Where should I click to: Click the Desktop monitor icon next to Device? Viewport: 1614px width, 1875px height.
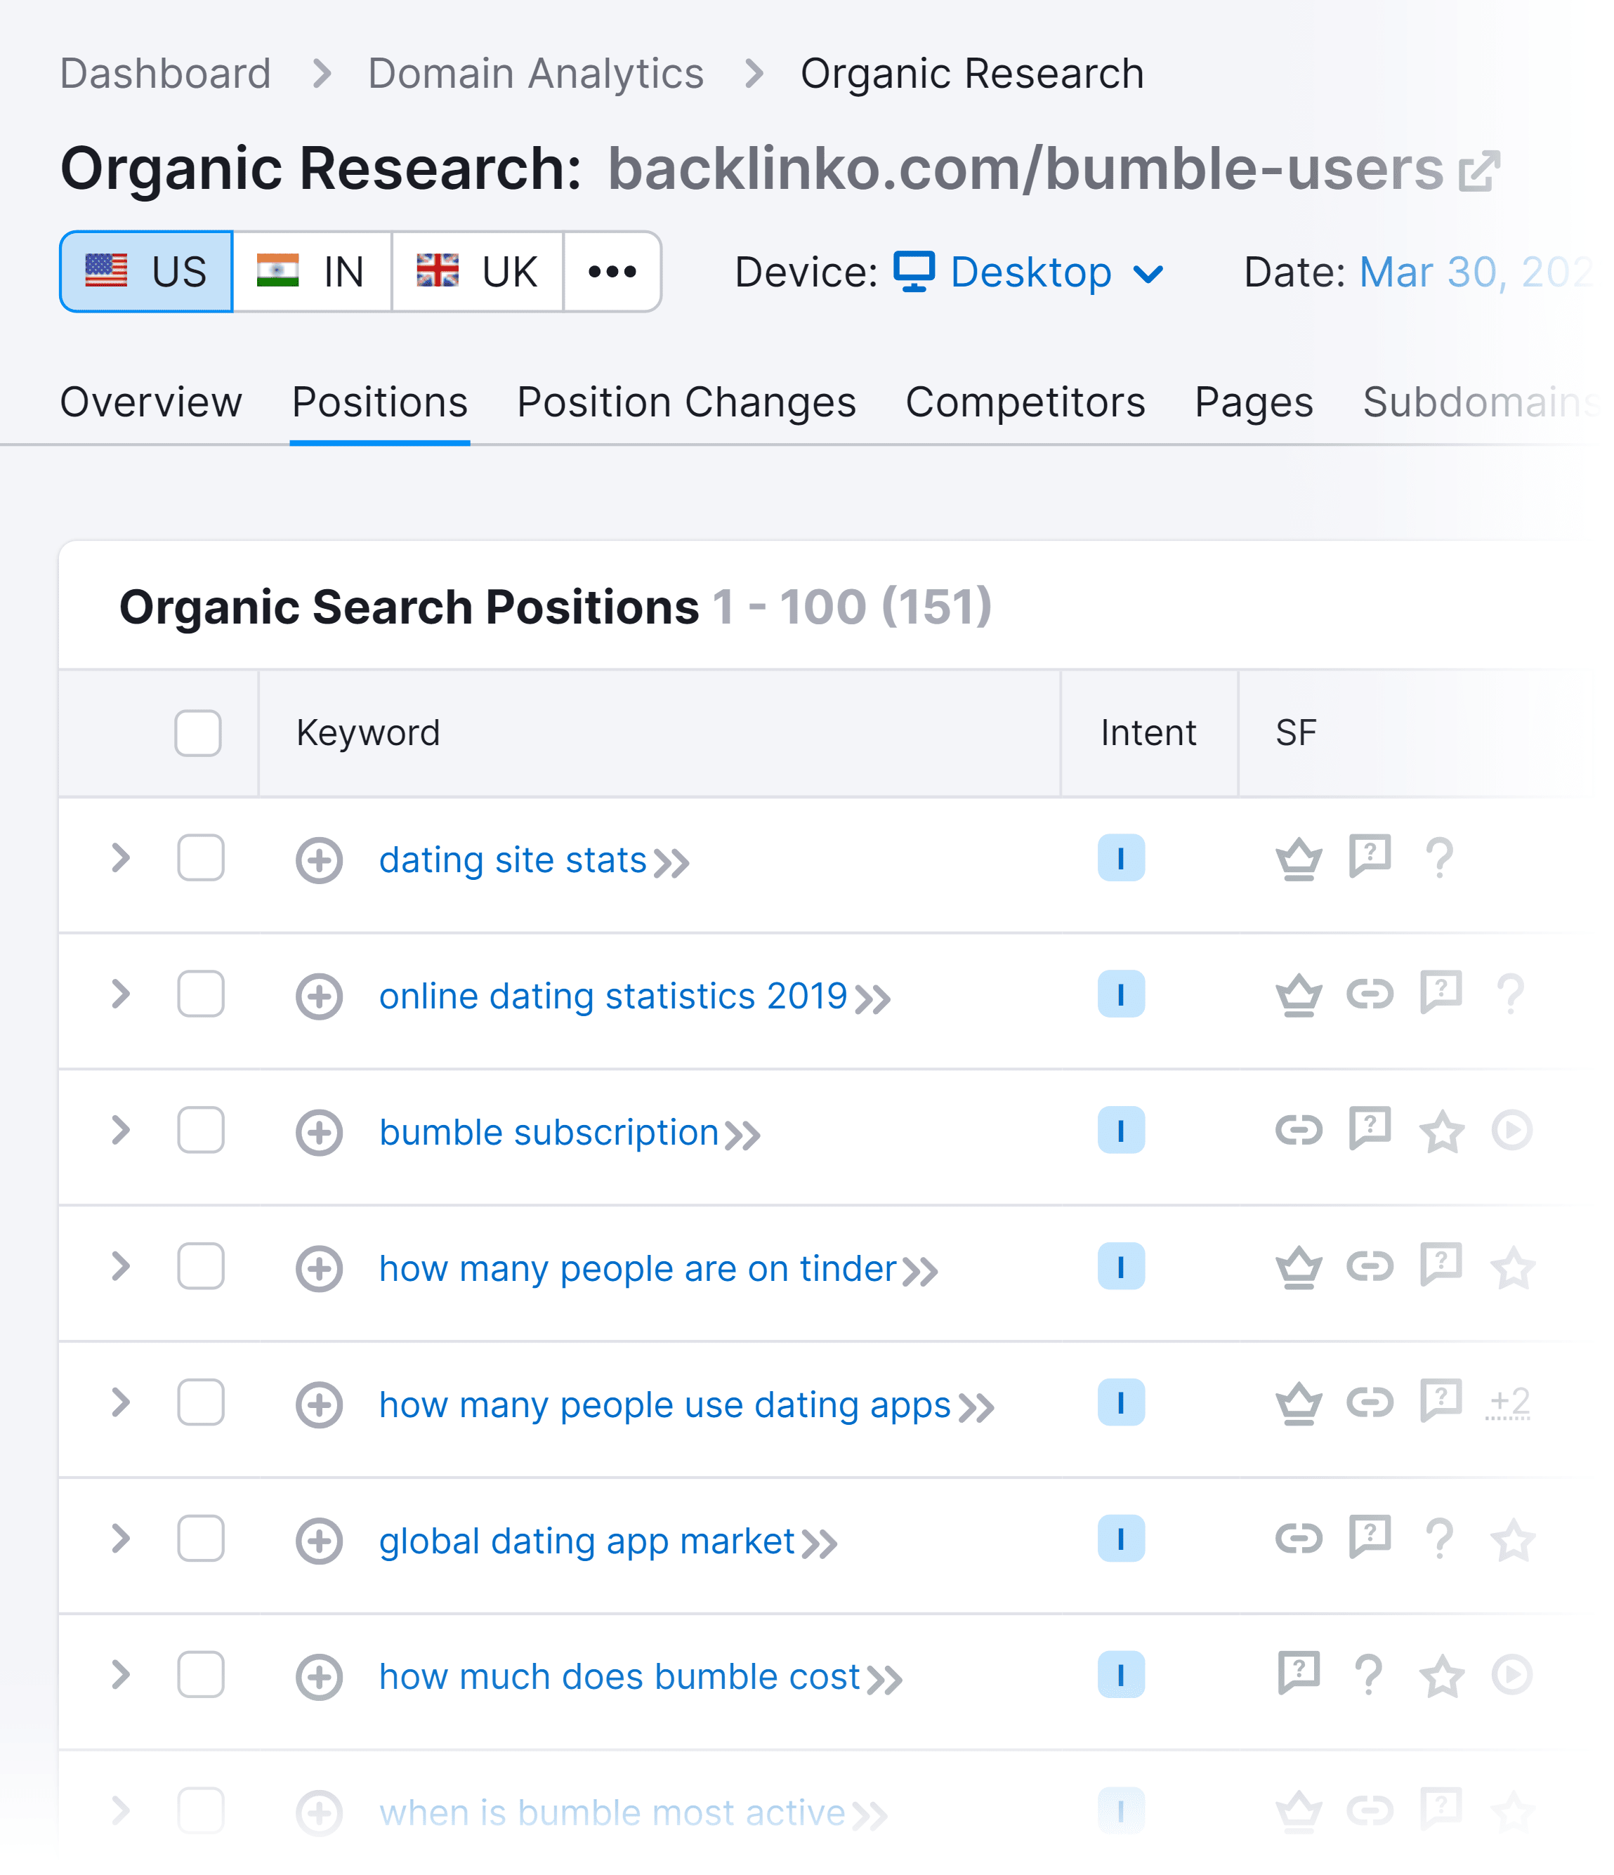(x=914, y=272)
